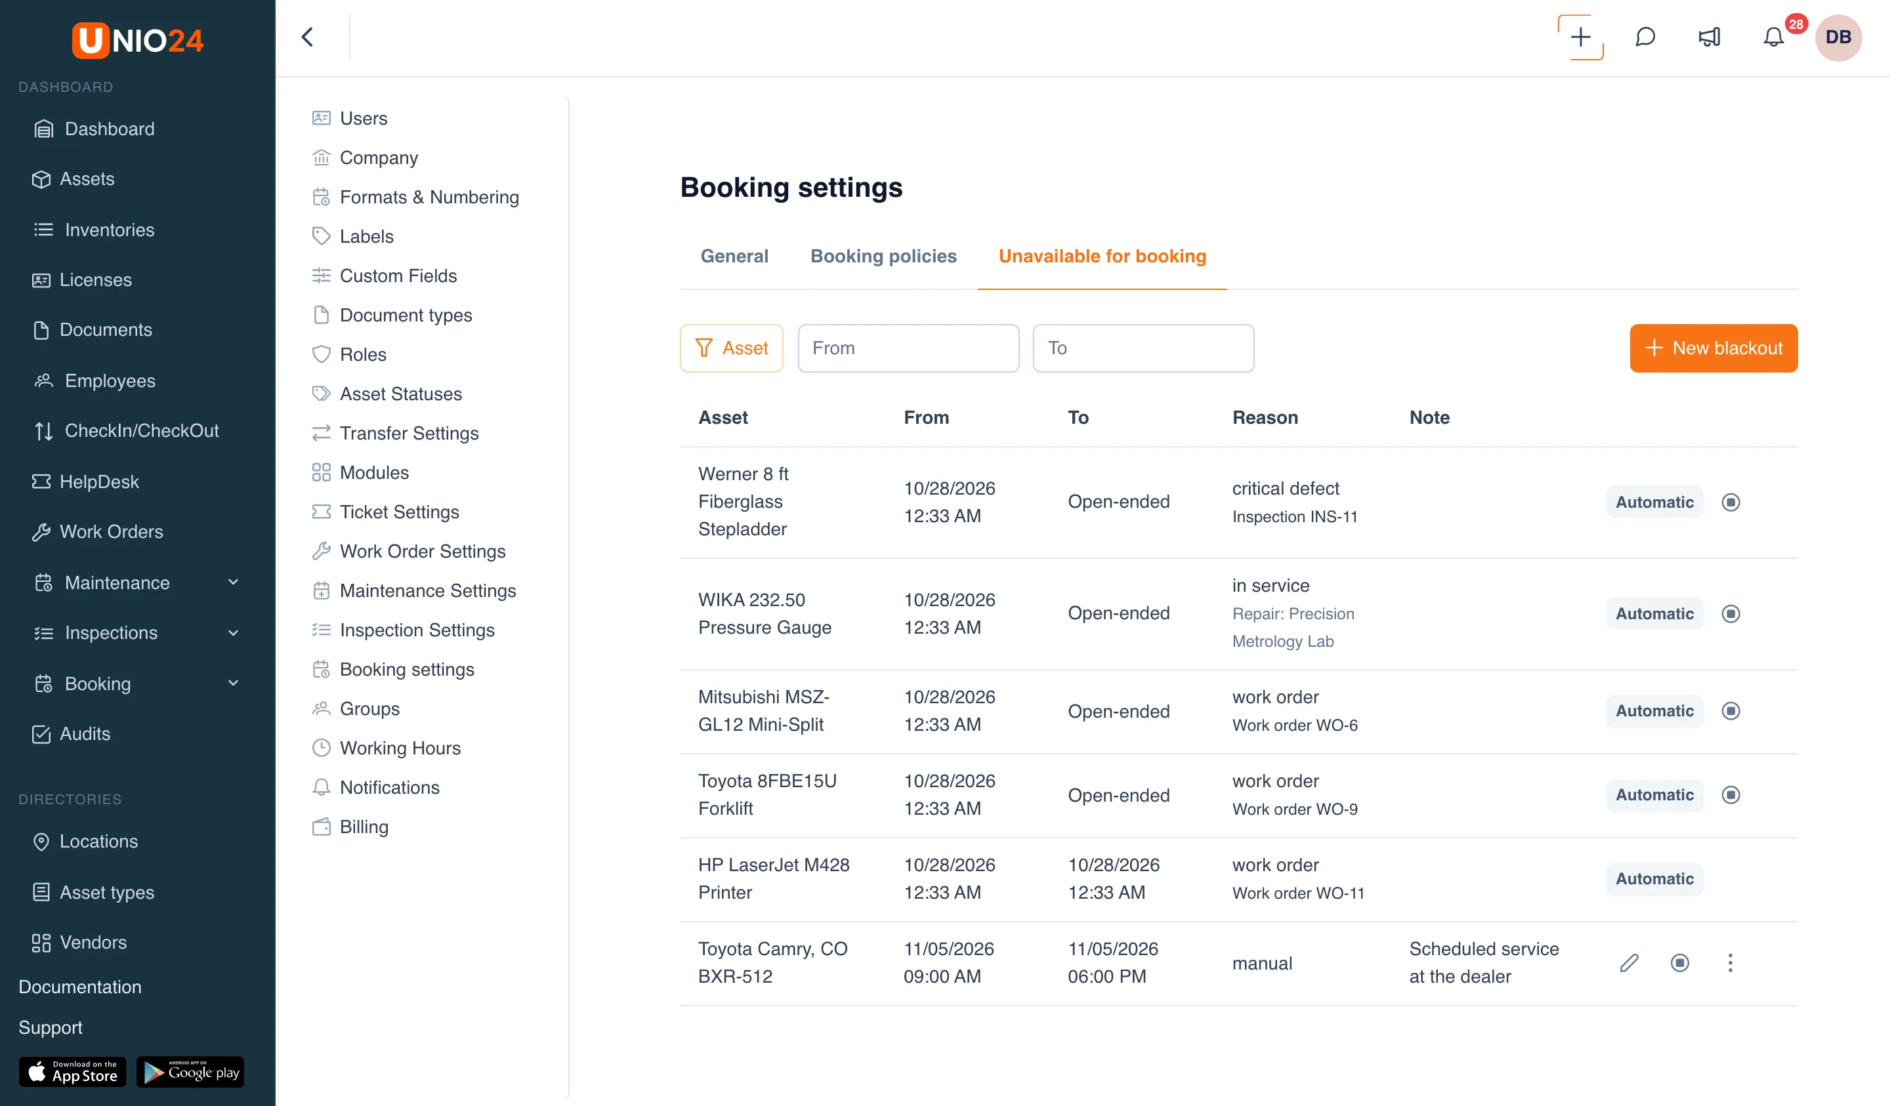Open Billing settings
The image size is (1890, 1106).
coord(364,827)
